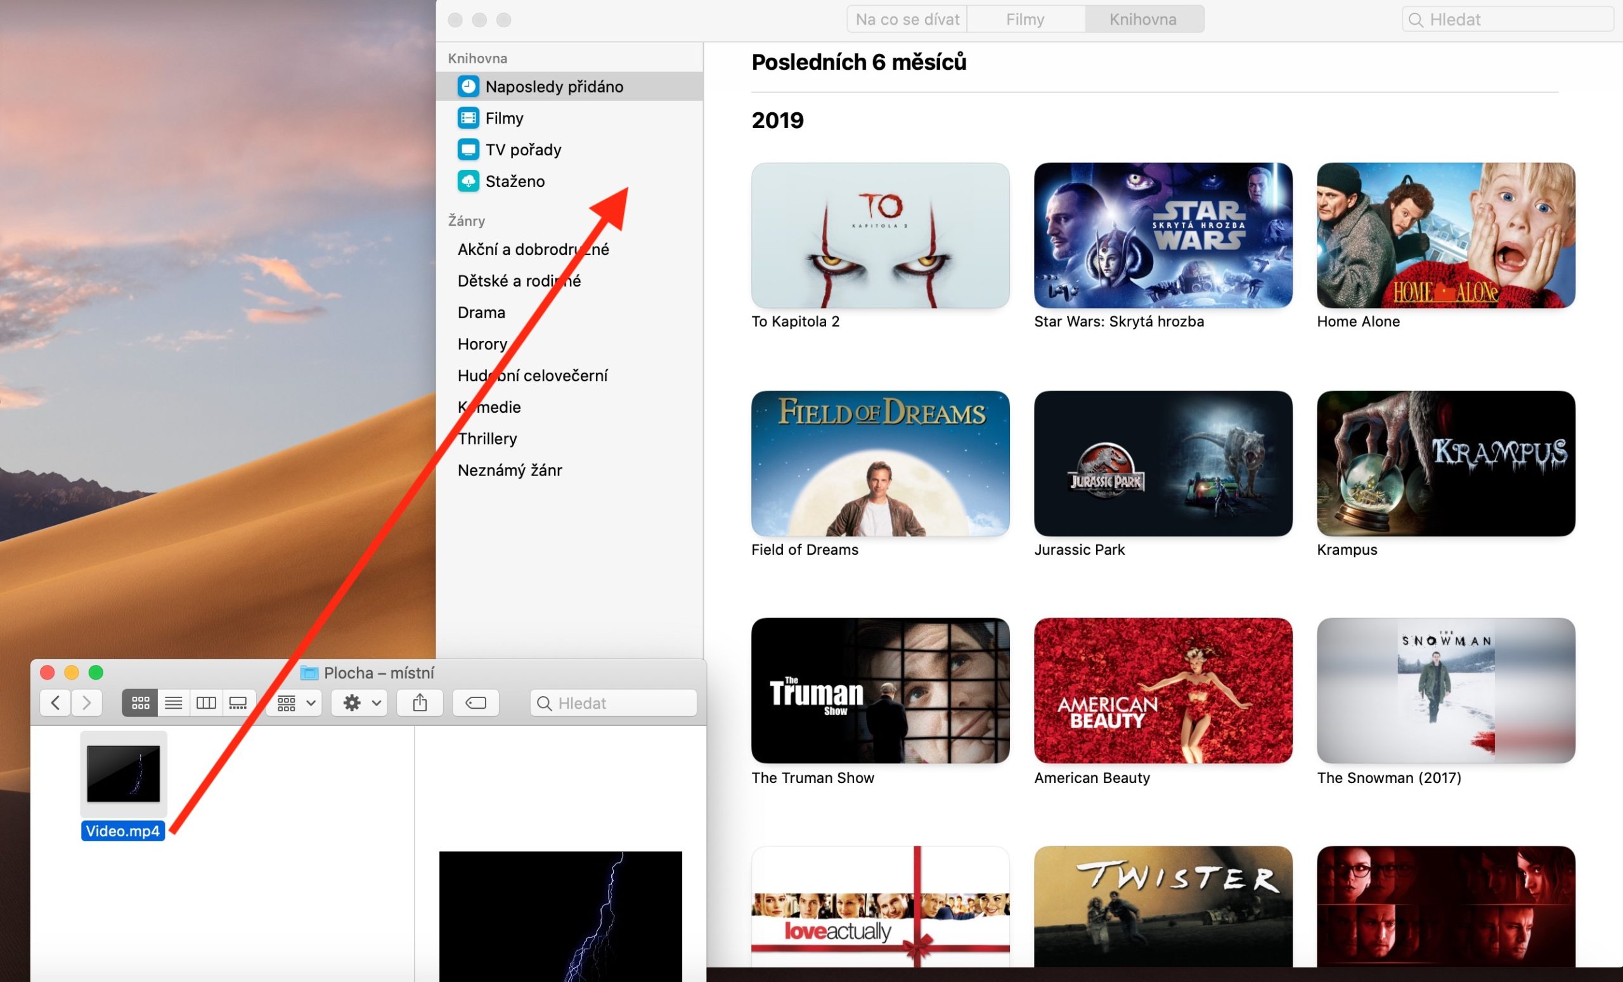Open Jurassic Park movie poster
1623x982 pixels.
point(1163,463)
